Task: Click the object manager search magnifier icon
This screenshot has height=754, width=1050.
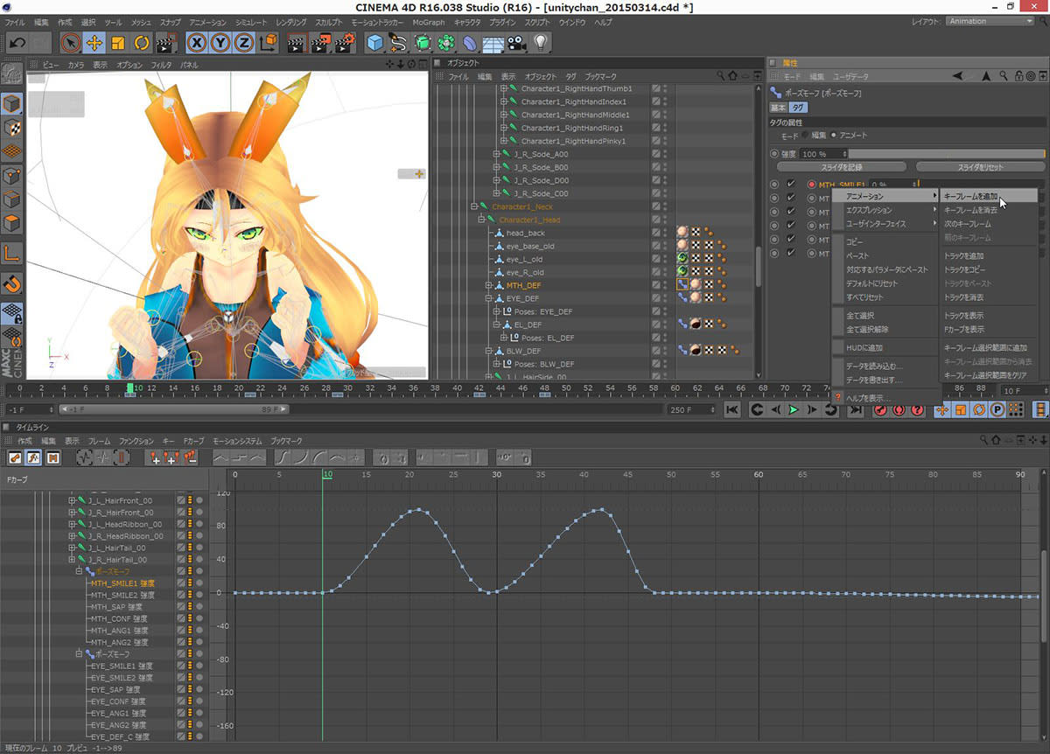Action: pyautogui.click(x=720, y=76)
